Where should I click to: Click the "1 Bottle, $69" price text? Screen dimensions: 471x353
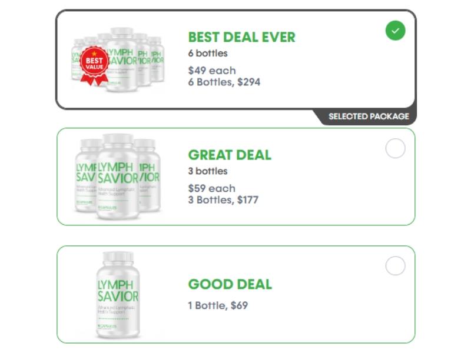[218, 305]
